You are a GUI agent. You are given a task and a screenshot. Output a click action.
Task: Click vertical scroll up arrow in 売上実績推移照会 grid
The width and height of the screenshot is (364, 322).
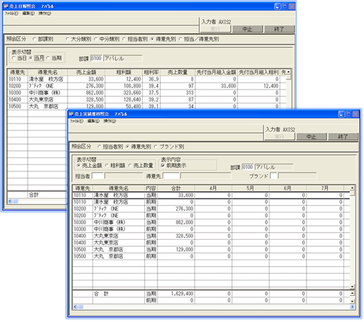[x=352, y=188]
